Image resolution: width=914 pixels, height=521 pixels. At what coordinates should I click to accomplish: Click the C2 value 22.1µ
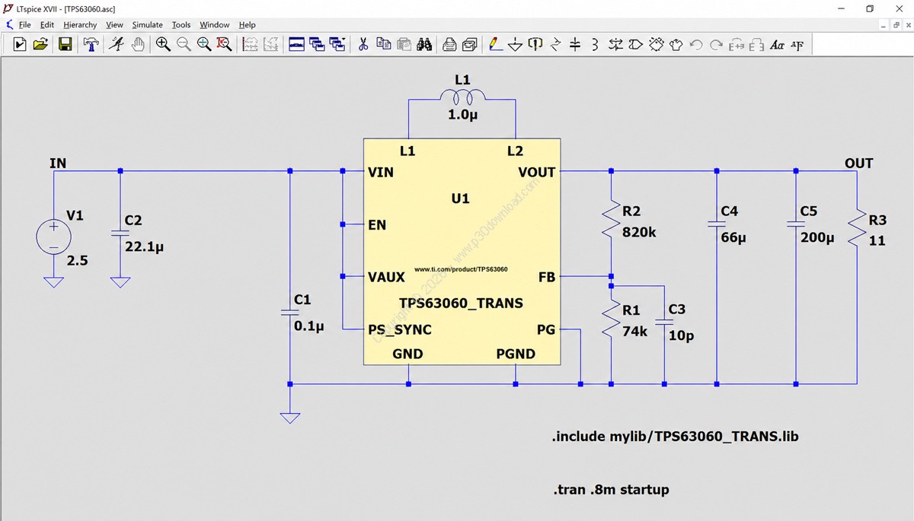pyautogui.click(x=145, y=246)
